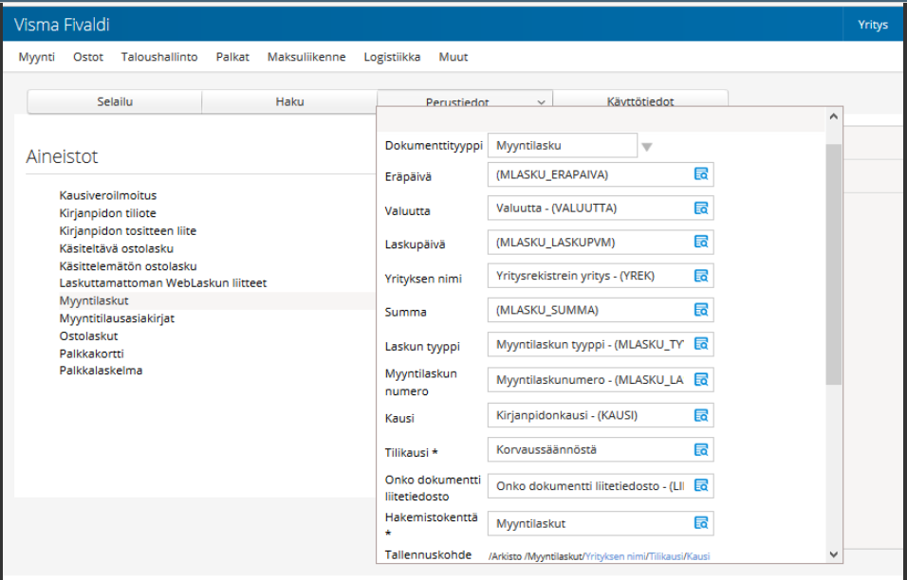Click the Dokumenttityyppi Myyntilasku field
This screenshot has height=580, width=907.
tap(563, 146)
